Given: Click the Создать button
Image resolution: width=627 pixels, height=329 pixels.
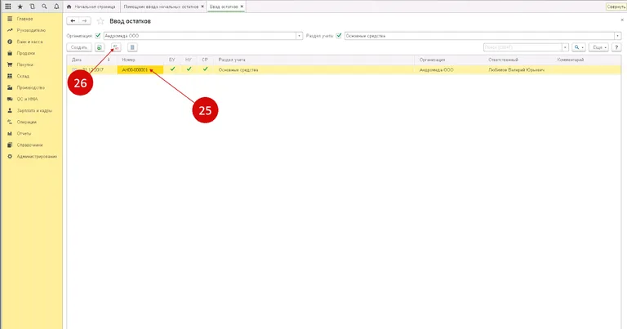Looking at the screenshot, I should pyautogui.click(x=79, y=48).
